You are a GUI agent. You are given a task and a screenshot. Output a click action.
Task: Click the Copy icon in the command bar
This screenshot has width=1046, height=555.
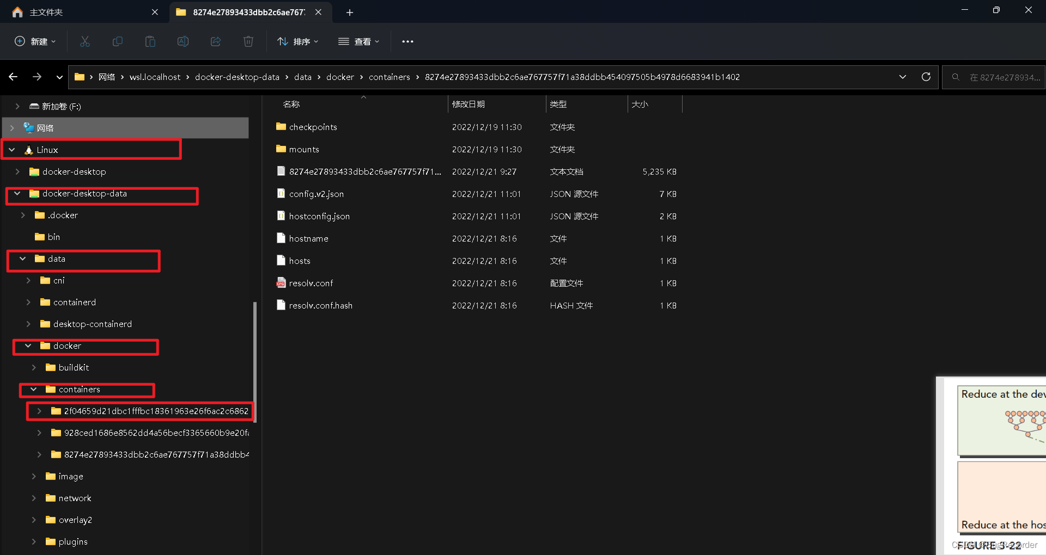117,41
